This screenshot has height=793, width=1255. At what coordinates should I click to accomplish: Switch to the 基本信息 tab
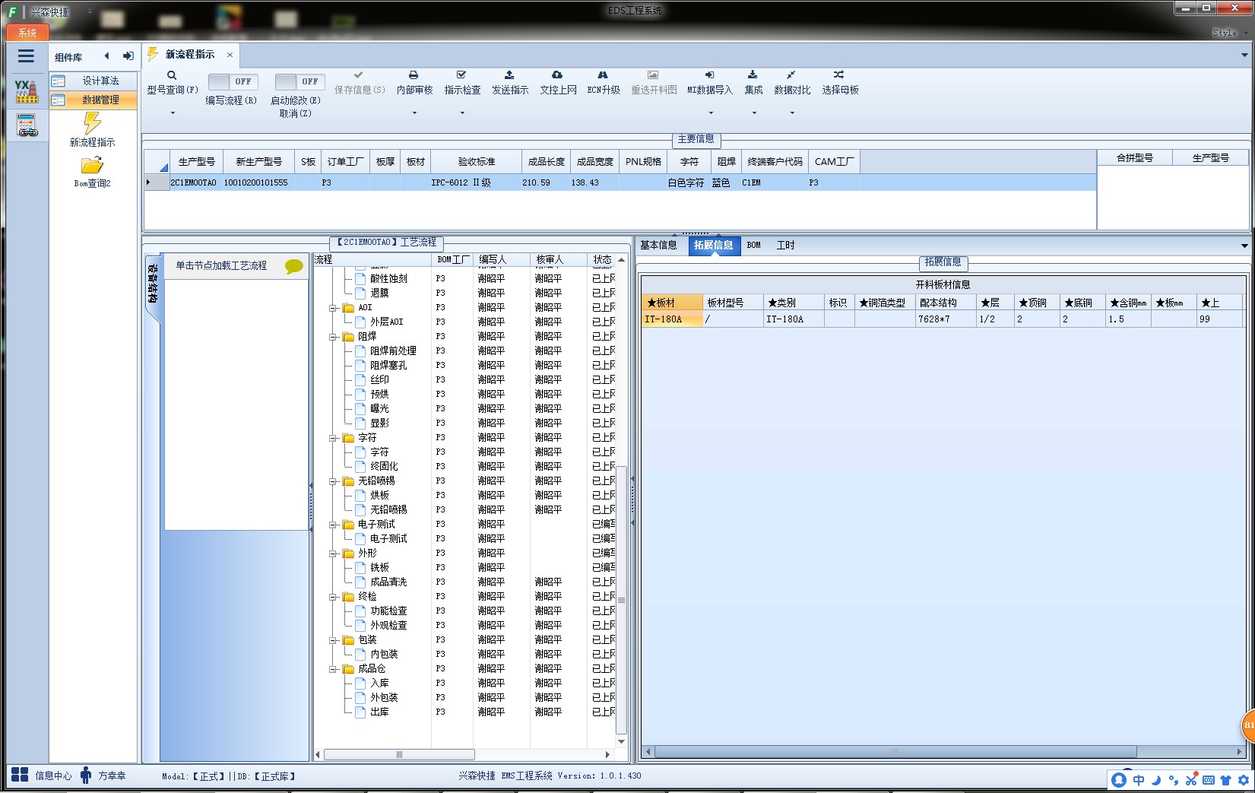(x=658, y=245)
